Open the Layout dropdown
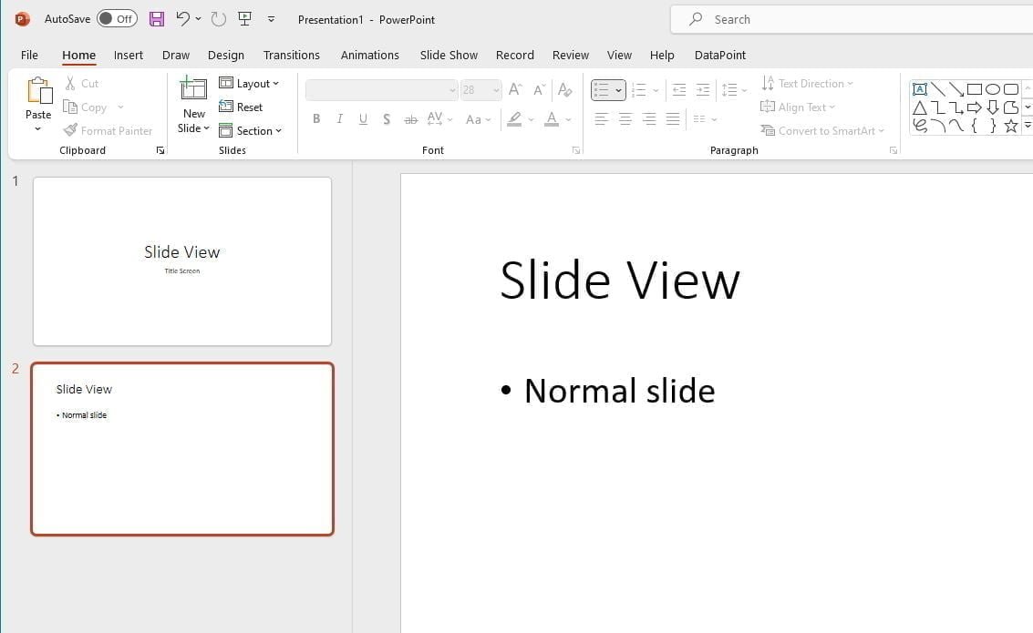Image resolution: width=1033 pixels, height=633 pixels. 250,84
